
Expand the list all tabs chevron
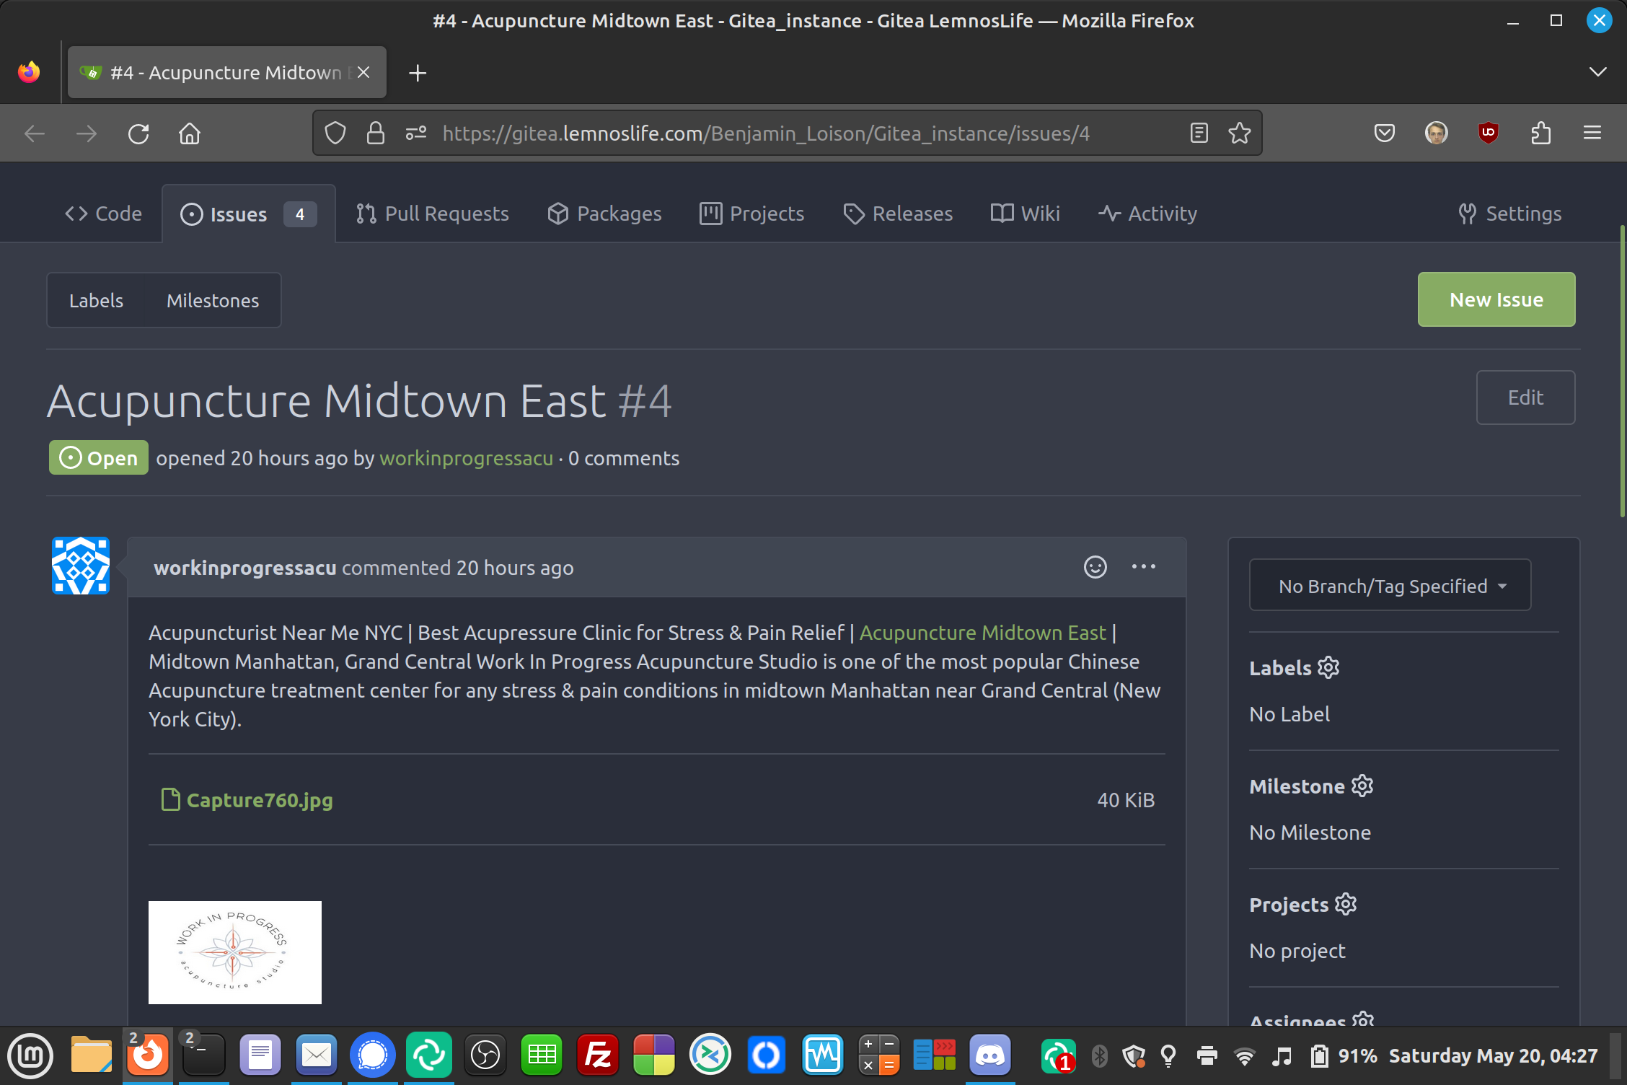coord(1597,72)
